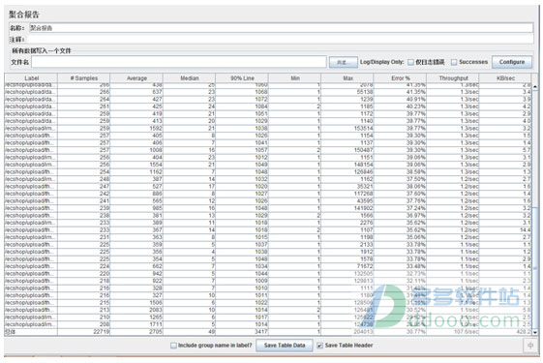Select the 90% Line cell showing 1084

tap(242, 106)
